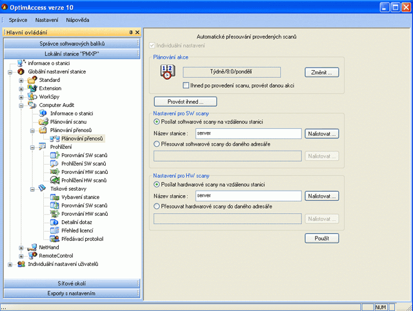Toggle the Individuální nastavení checkbox
The width and height of the screenshot is (413, 311).
pos(152,46)
